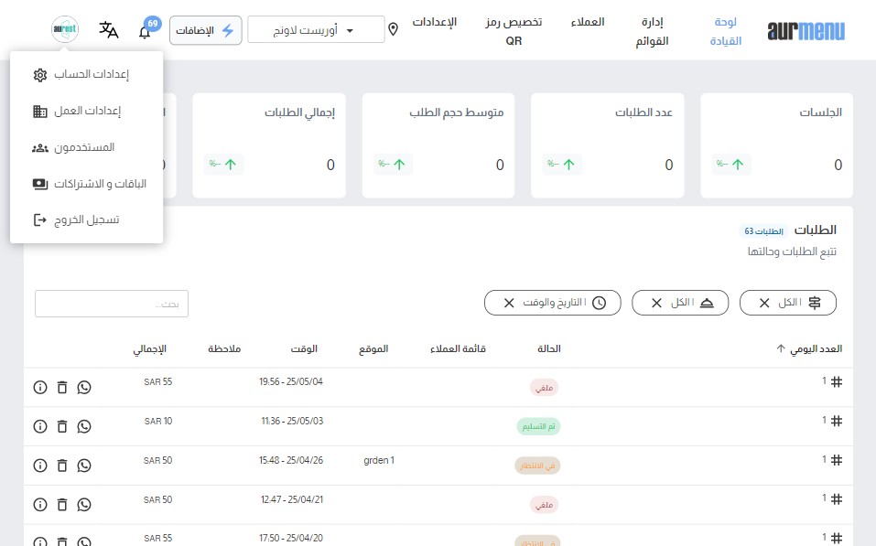This screenshot has height=546, width=876.
Task: Clear the التاريخ والوقت filter with X
Action: click(x=509, y=303)
